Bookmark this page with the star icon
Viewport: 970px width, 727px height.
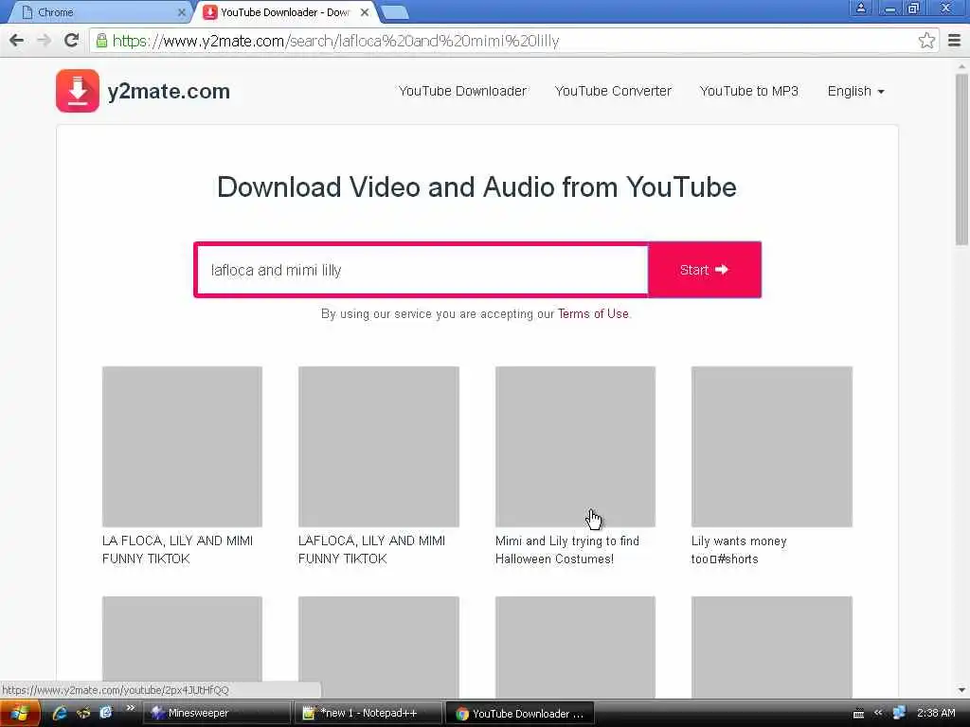926,41
